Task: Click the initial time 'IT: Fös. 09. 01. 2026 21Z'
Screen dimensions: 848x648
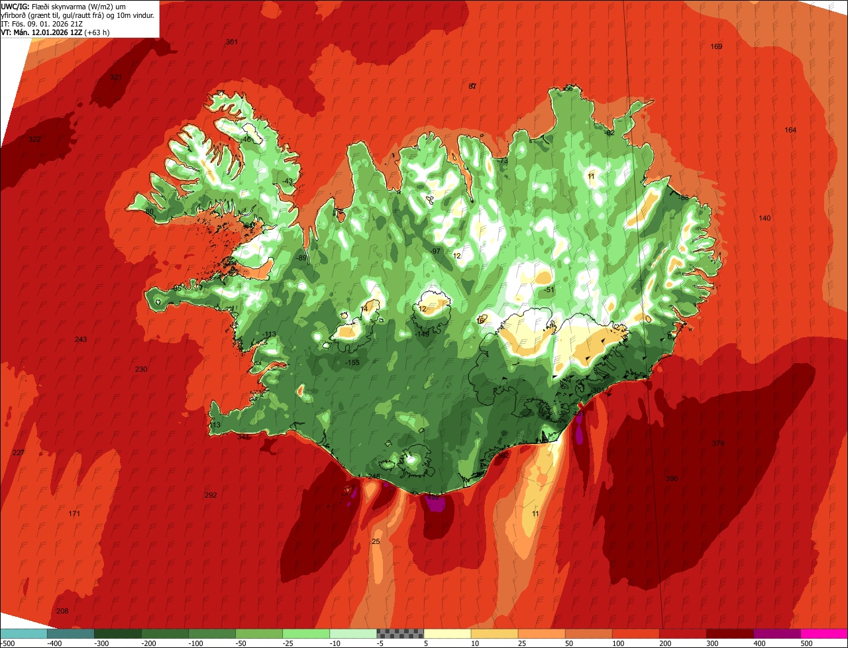Action: (42, 23)
